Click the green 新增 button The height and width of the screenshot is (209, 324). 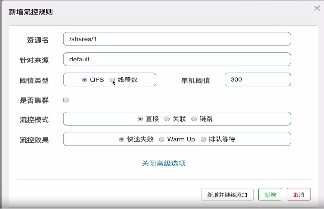pyautogui.click(x=270, y=195)
